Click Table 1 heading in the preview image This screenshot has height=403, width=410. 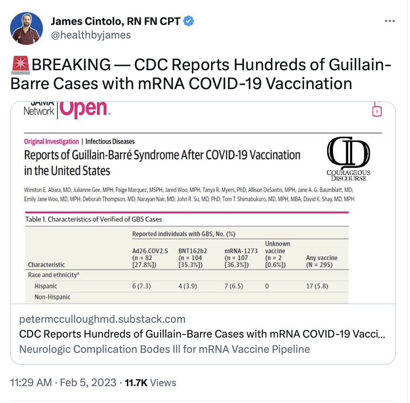tap(93, 219)
